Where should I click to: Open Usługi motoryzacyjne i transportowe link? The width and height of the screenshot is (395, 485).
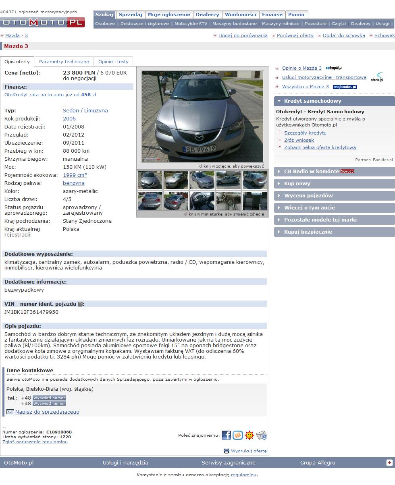324,77
